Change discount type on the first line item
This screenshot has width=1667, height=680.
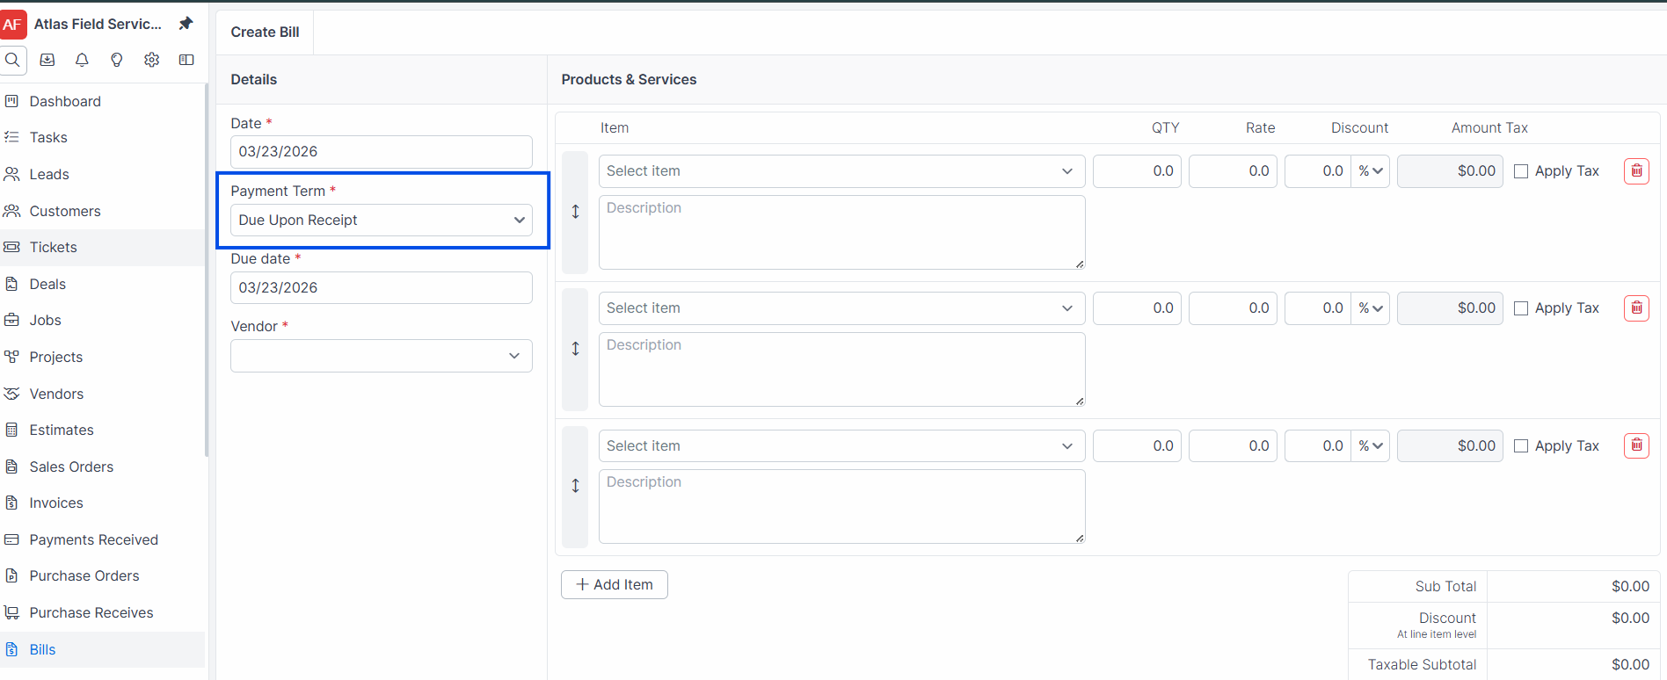1370,171
